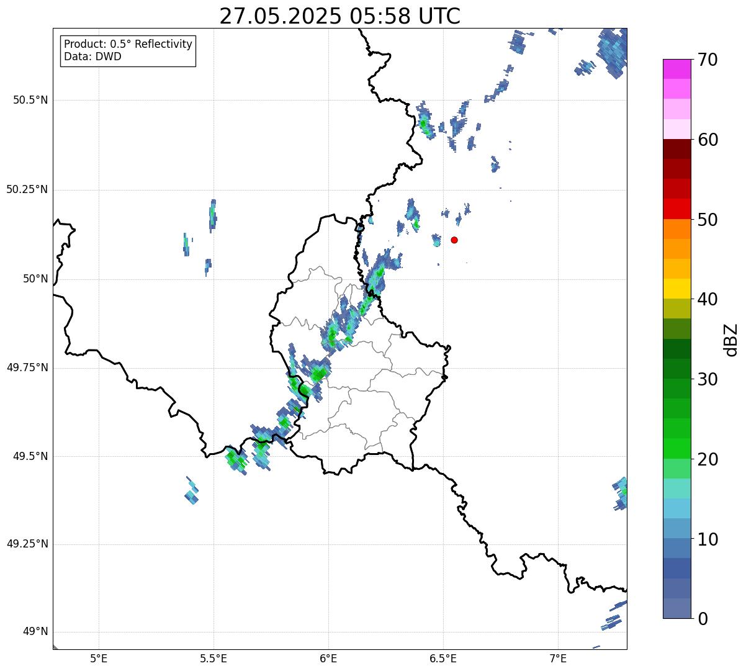
Task: Click the grey-blue bottom colorbar segment at 0
Action: [x=676, y=608]
